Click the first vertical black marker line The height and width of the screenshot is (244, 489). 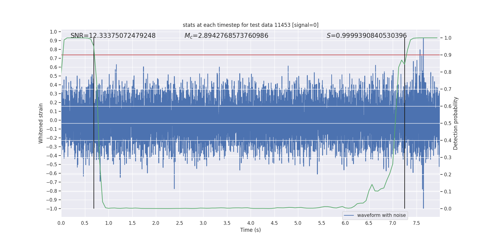[94, 183]
